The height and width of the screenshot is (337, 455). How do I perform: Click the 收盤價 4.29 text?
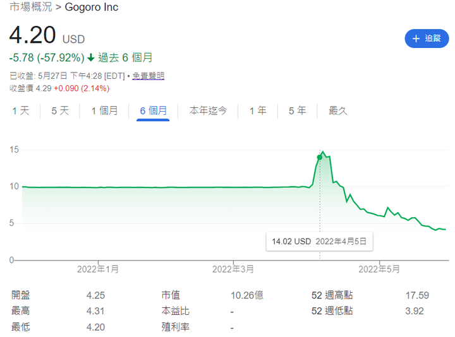point(30,88)
